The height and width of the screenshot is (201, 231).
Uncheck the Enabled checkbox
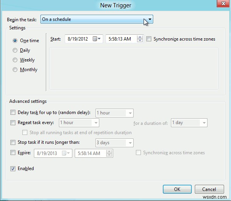pyautogui.click(x=13, y=169)
